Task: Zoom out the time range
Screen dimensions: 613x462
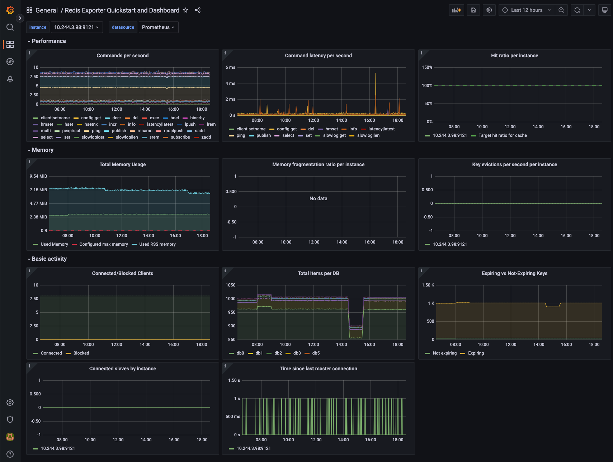Action: tap(561, 10)
